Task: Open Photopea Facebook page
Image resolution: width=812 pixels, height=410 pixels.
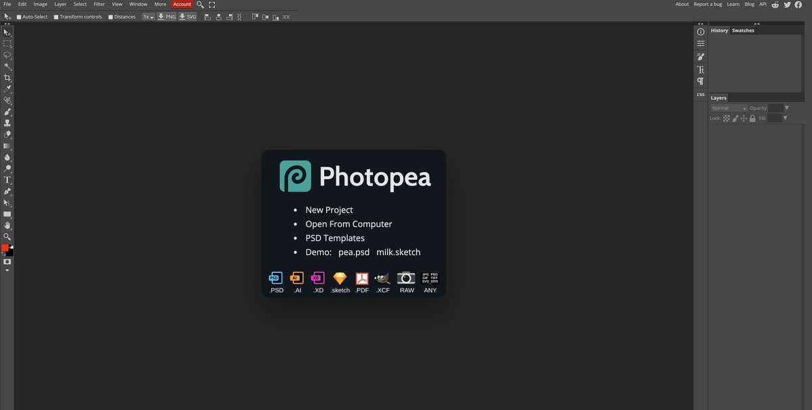Action: click(x=798, y=4)
